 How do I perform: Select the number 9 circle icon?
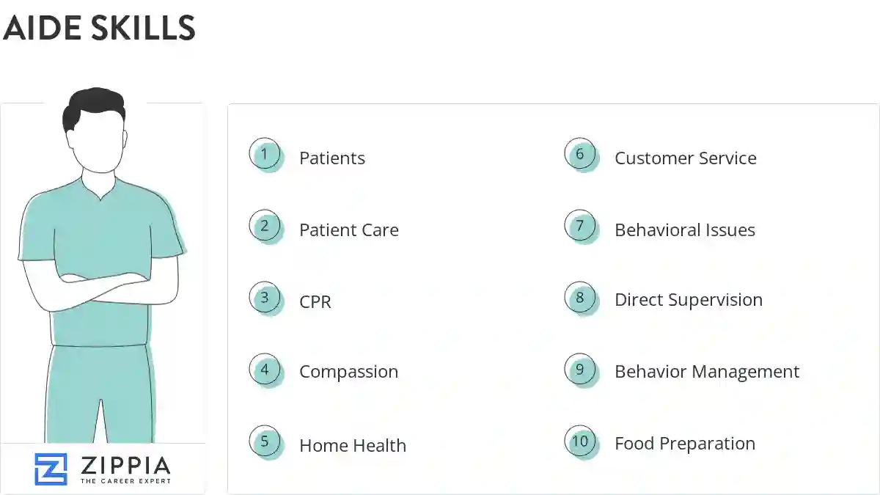click(580, 370)
